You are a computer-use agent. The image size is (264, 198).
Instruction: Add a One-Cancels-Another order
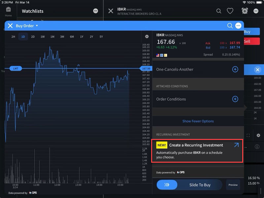coord(235,70)
